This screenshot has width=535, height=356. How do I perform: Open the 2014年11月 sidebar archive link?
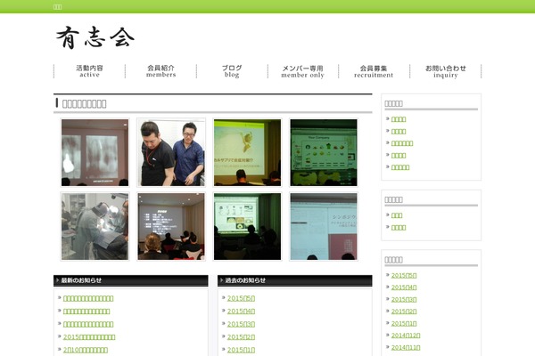406,348
